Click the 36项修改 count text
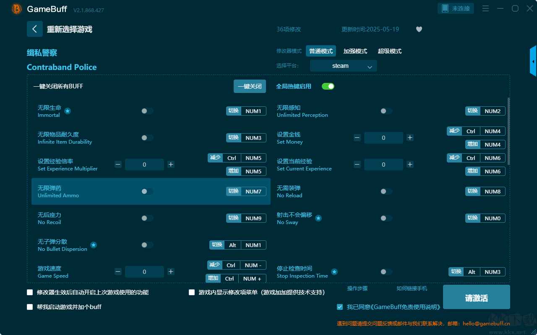This screenshot has height=335, width=537. click(289, 29)
